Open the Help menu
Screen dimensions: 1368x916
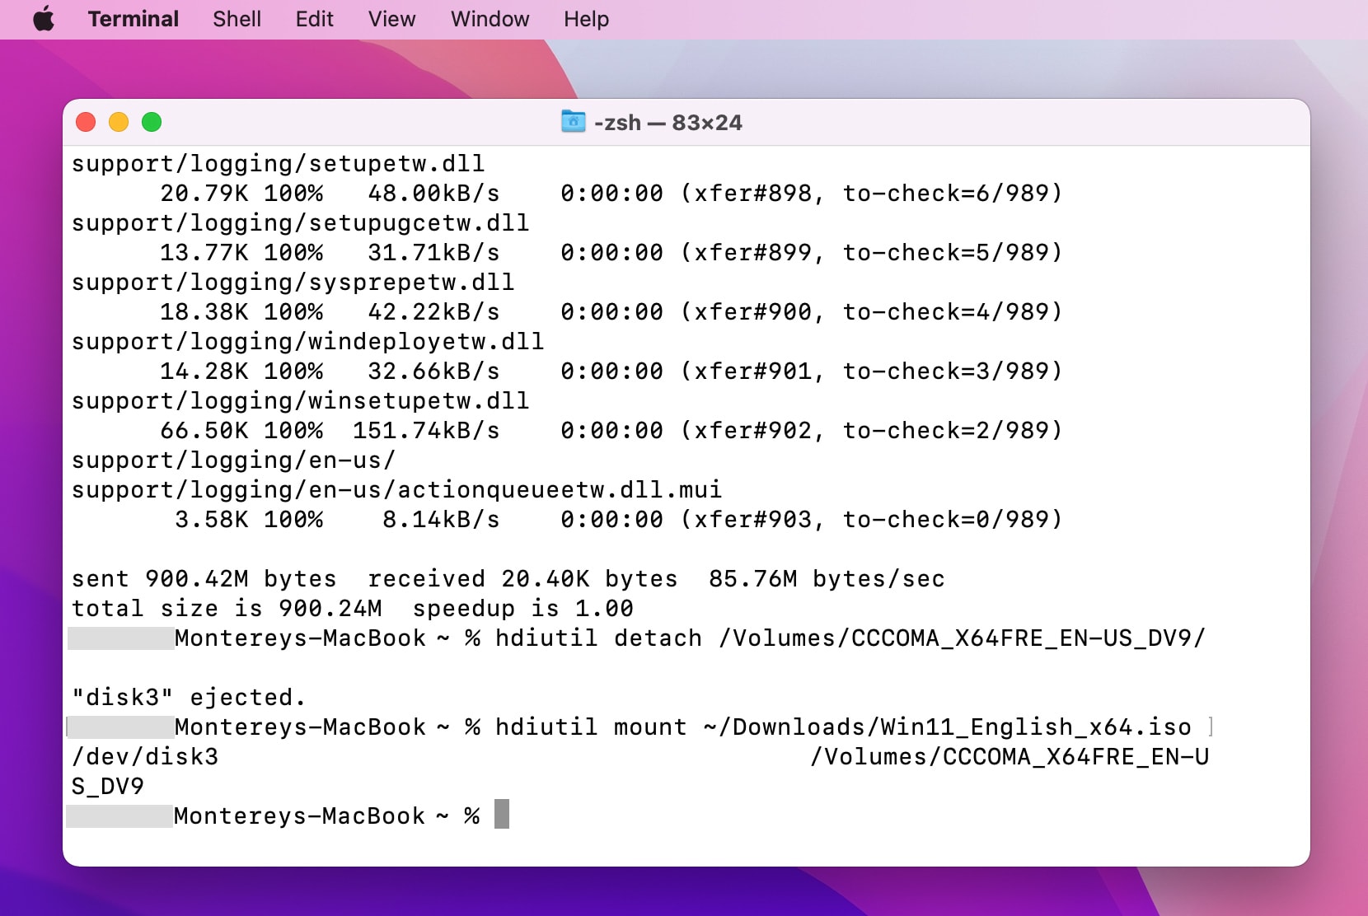[x=585, y=18]
